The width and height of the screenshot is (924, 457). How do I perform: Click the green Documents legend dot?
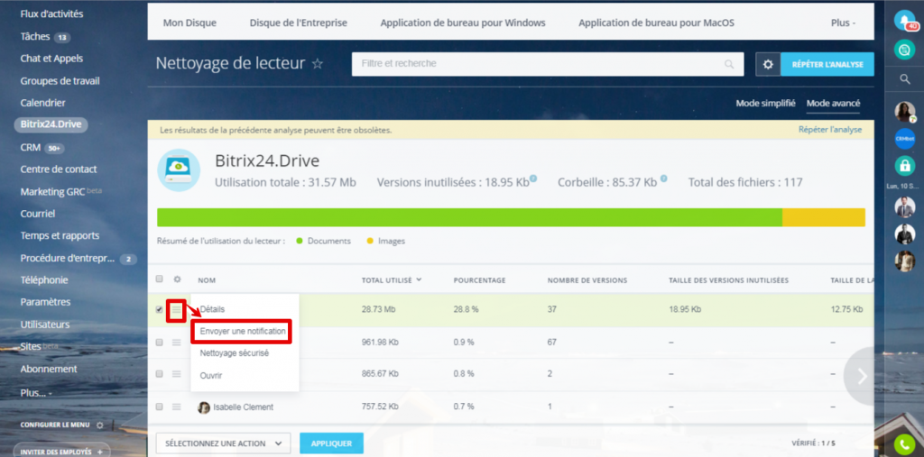point(300,241)
